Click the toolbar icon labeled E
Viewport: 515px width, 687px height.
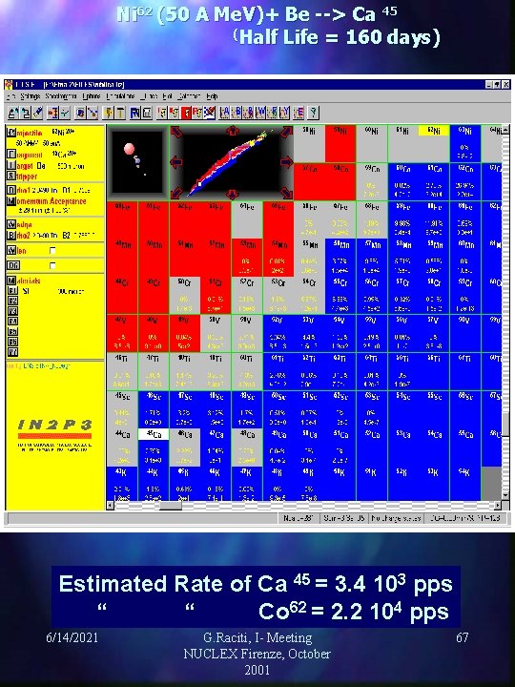pos(299,113)
